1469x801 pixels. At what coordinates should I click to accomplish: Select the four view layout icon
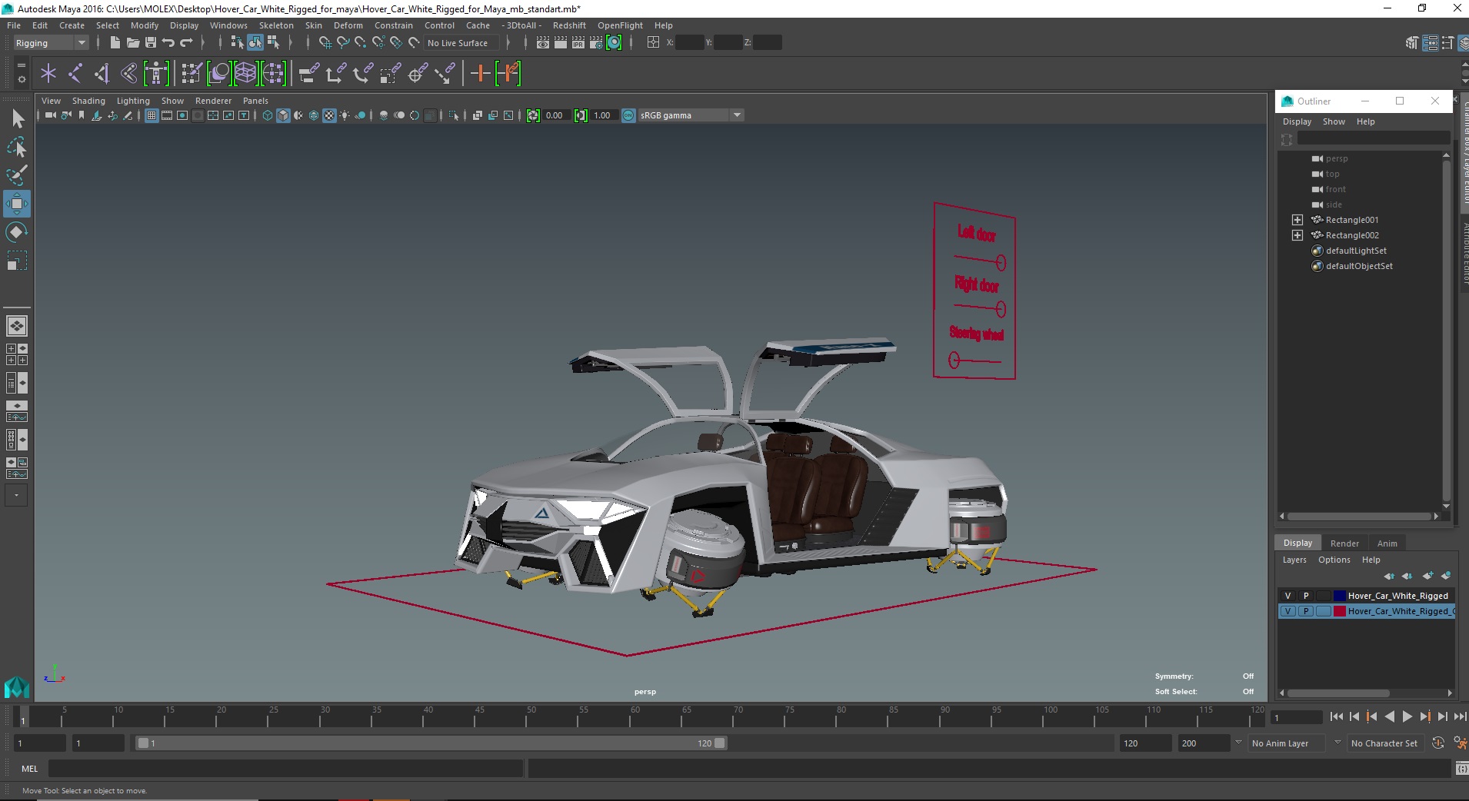pyautogui.click(x=17, y=354)
